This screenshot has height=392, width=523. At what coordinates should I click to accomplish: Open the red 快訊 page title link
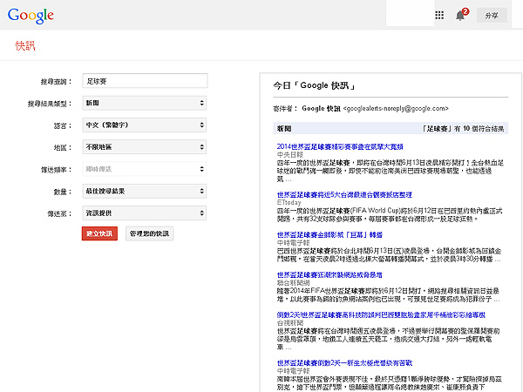[x=26, y=46]
